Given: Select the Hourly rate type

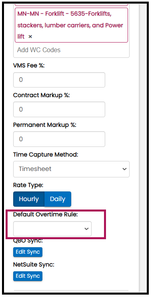Looking at the screenshot, I should [29, 199].
